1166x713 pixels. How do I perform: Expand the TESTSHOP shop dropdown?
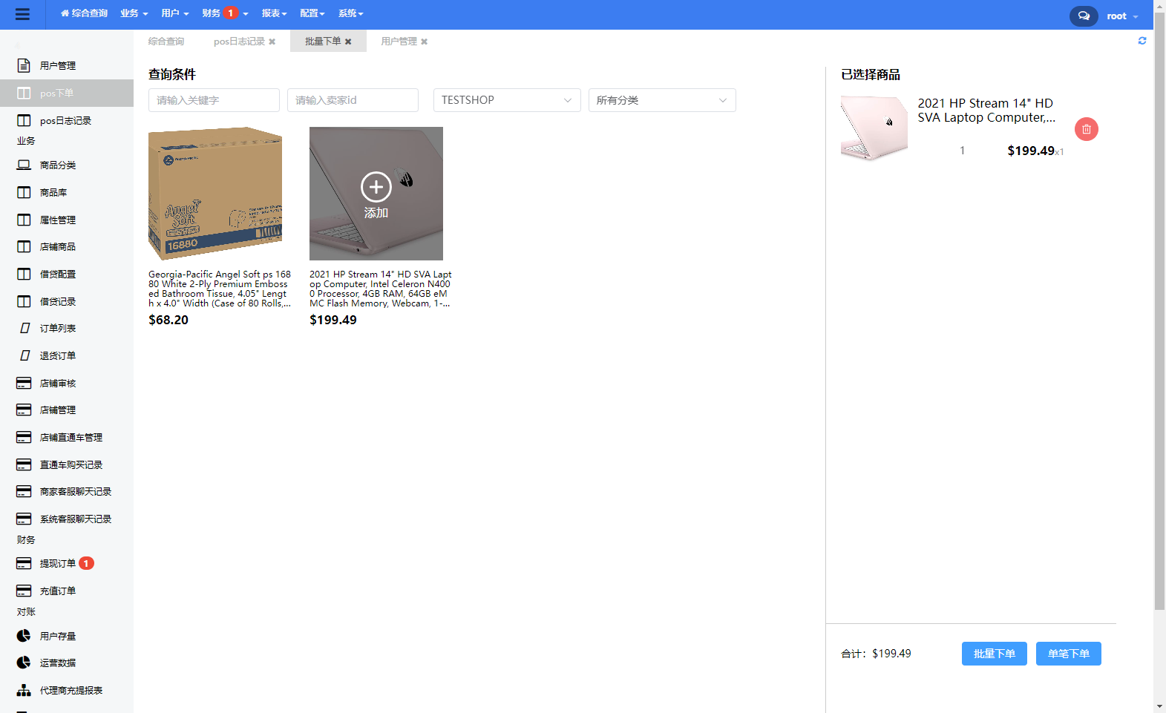[507, 100]
